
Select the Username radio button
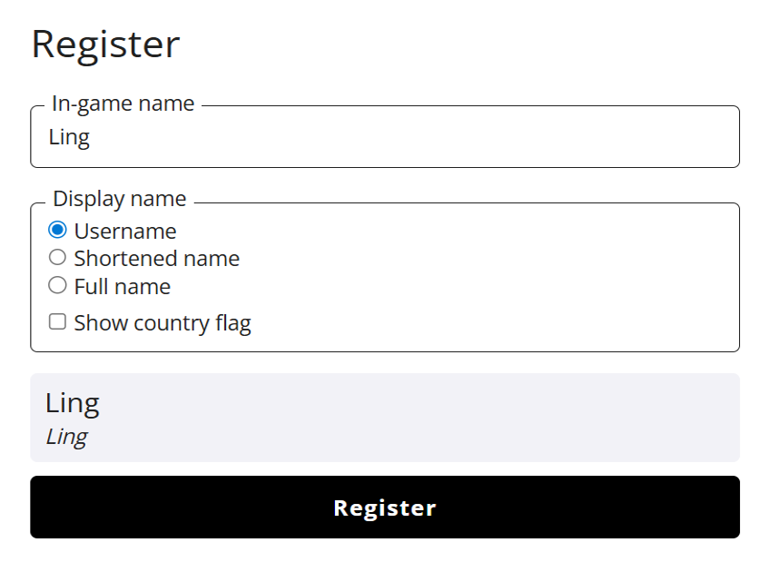pyautogui.click(x=57, y=231)
